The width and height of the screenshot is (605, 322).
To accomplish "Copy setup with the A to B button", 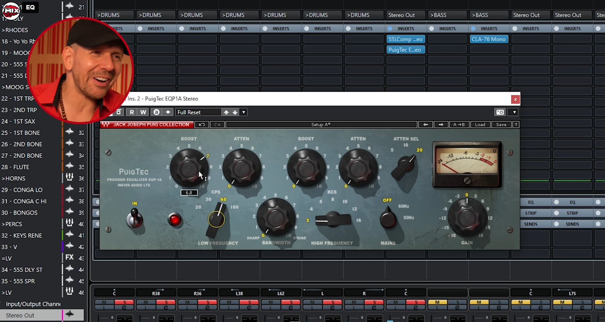I will [459, 124].
